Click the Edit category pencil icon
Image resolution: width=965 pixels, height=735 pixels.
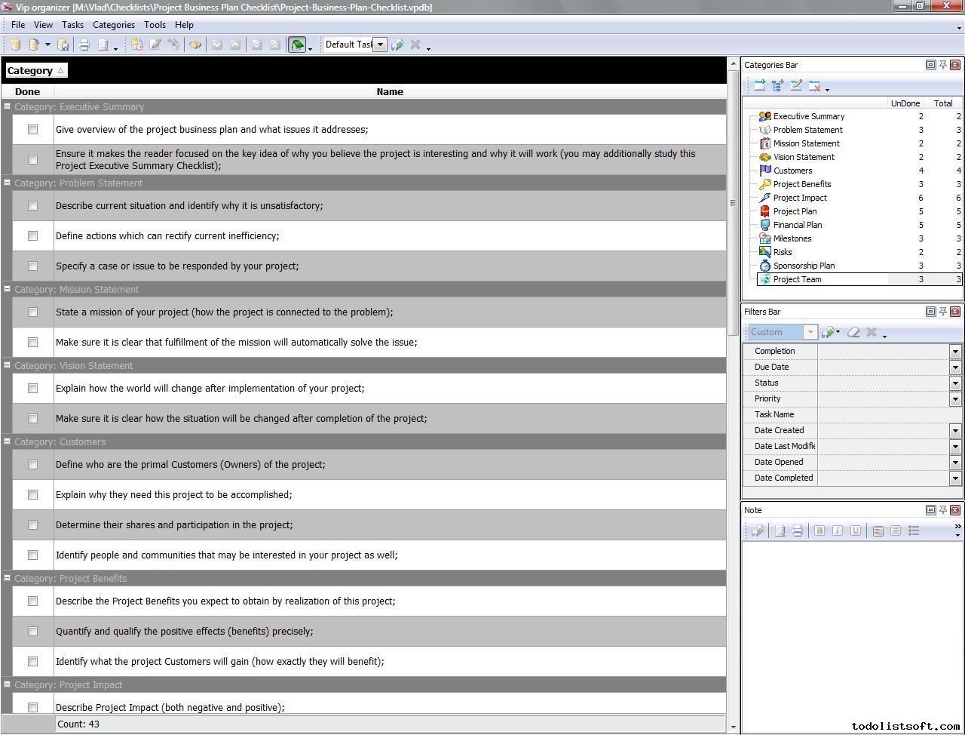[796, 86]
